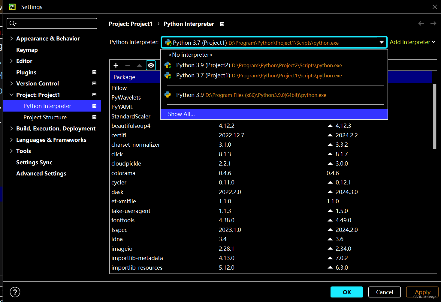Click the forward navigation arrow
The height and width of the screenshot is (302, 441).
click(x=433, y=23)
